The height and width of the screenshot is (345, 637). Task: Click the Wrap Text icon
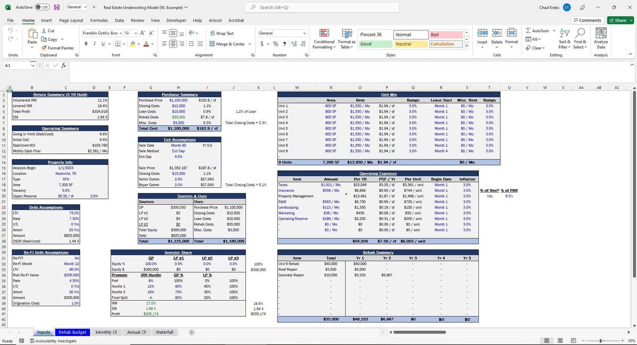(x=222, y=33)
